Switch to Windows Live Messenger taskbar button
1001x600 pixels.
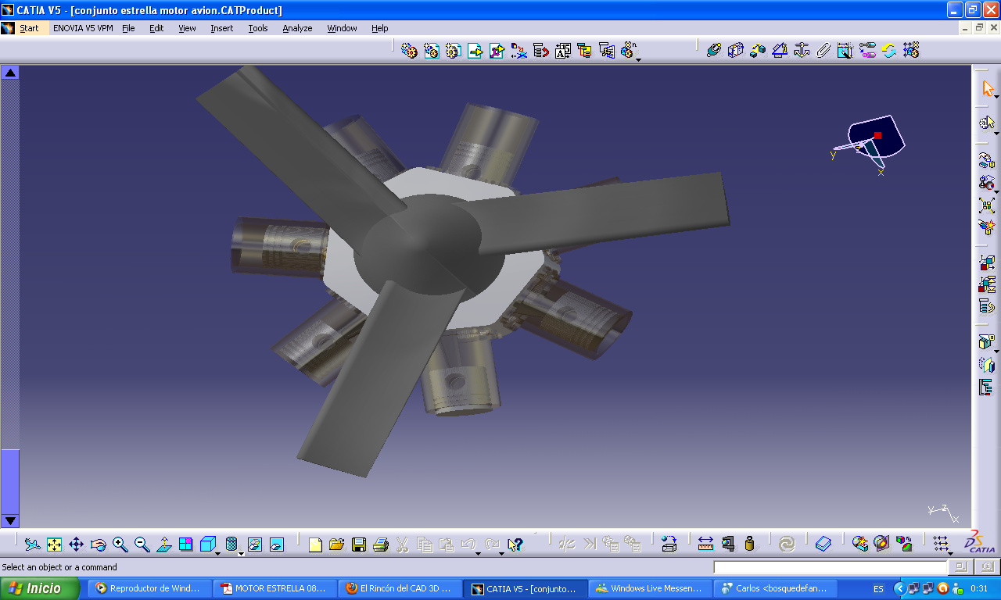pyautogui.click(x=651, y=589)
